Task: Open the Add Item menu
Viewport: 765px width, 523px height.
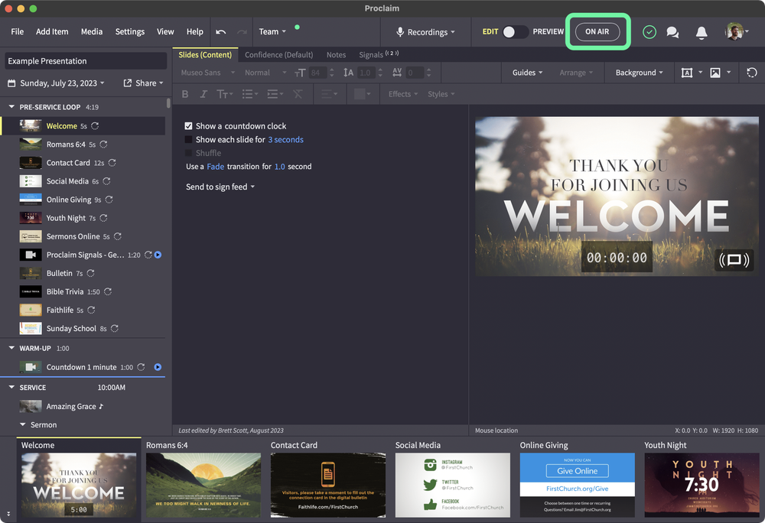Action: [x=52, y=31]
